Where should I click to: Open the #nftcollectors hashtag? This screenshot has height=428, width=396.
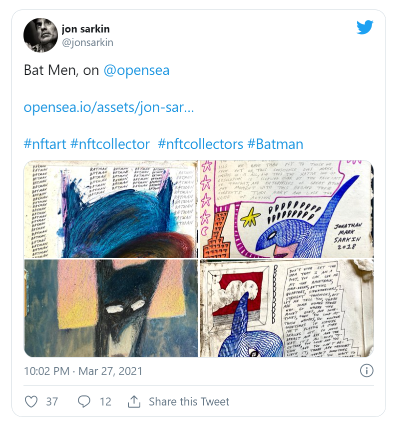[200, 144]
